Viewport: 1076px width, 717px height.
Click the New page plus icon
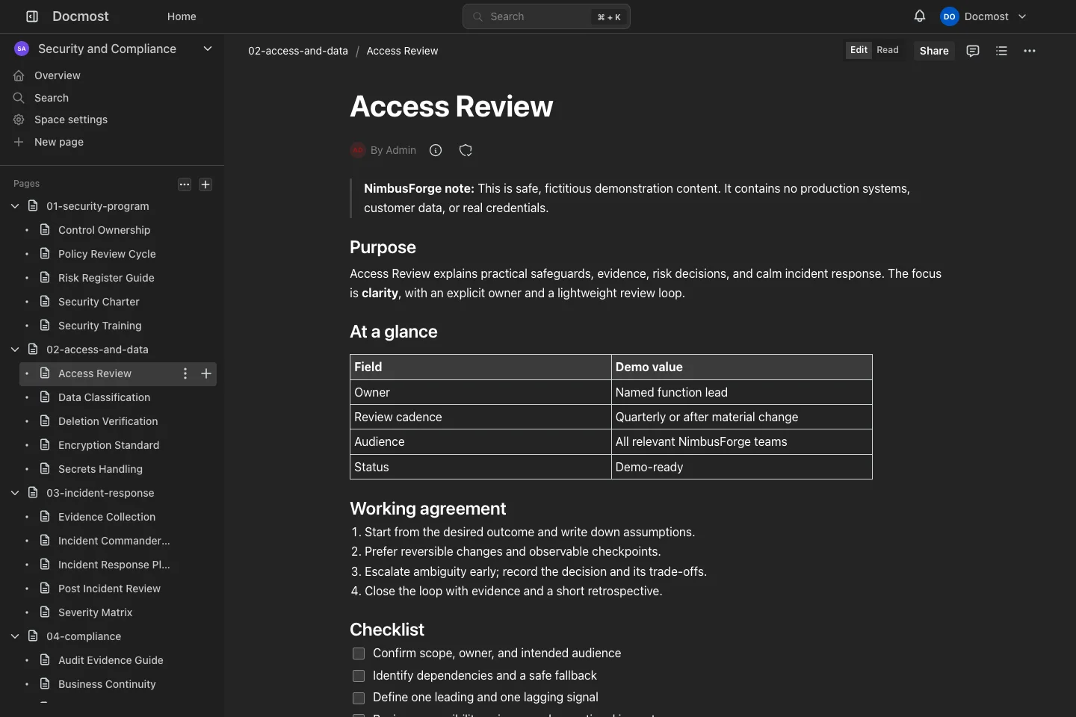(x=19, y=142)
